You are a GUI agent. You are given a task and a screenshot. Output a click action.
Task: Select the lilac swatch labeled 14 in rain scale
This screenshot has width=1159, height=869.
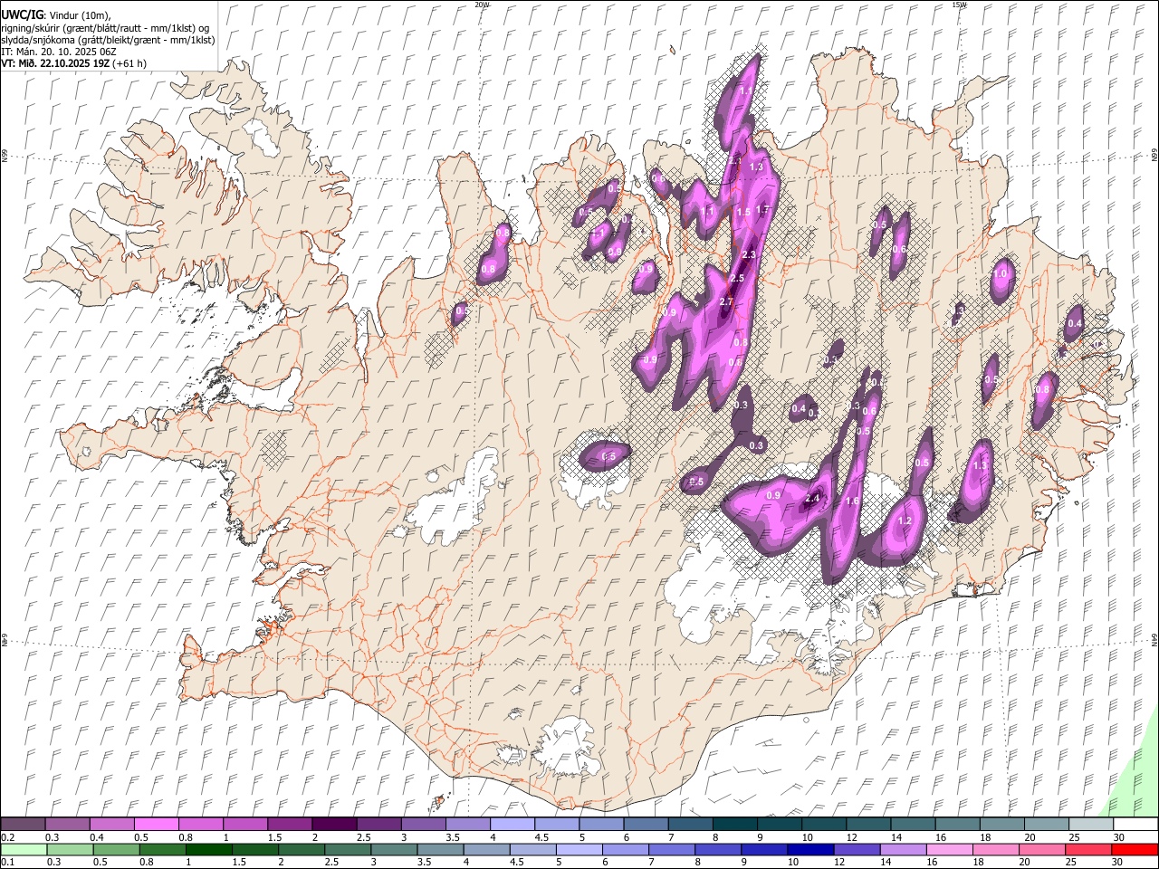903,850
